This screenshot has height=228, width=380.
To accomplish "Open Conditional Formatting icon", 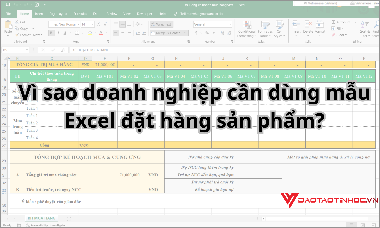I will [x=247, y=25].
